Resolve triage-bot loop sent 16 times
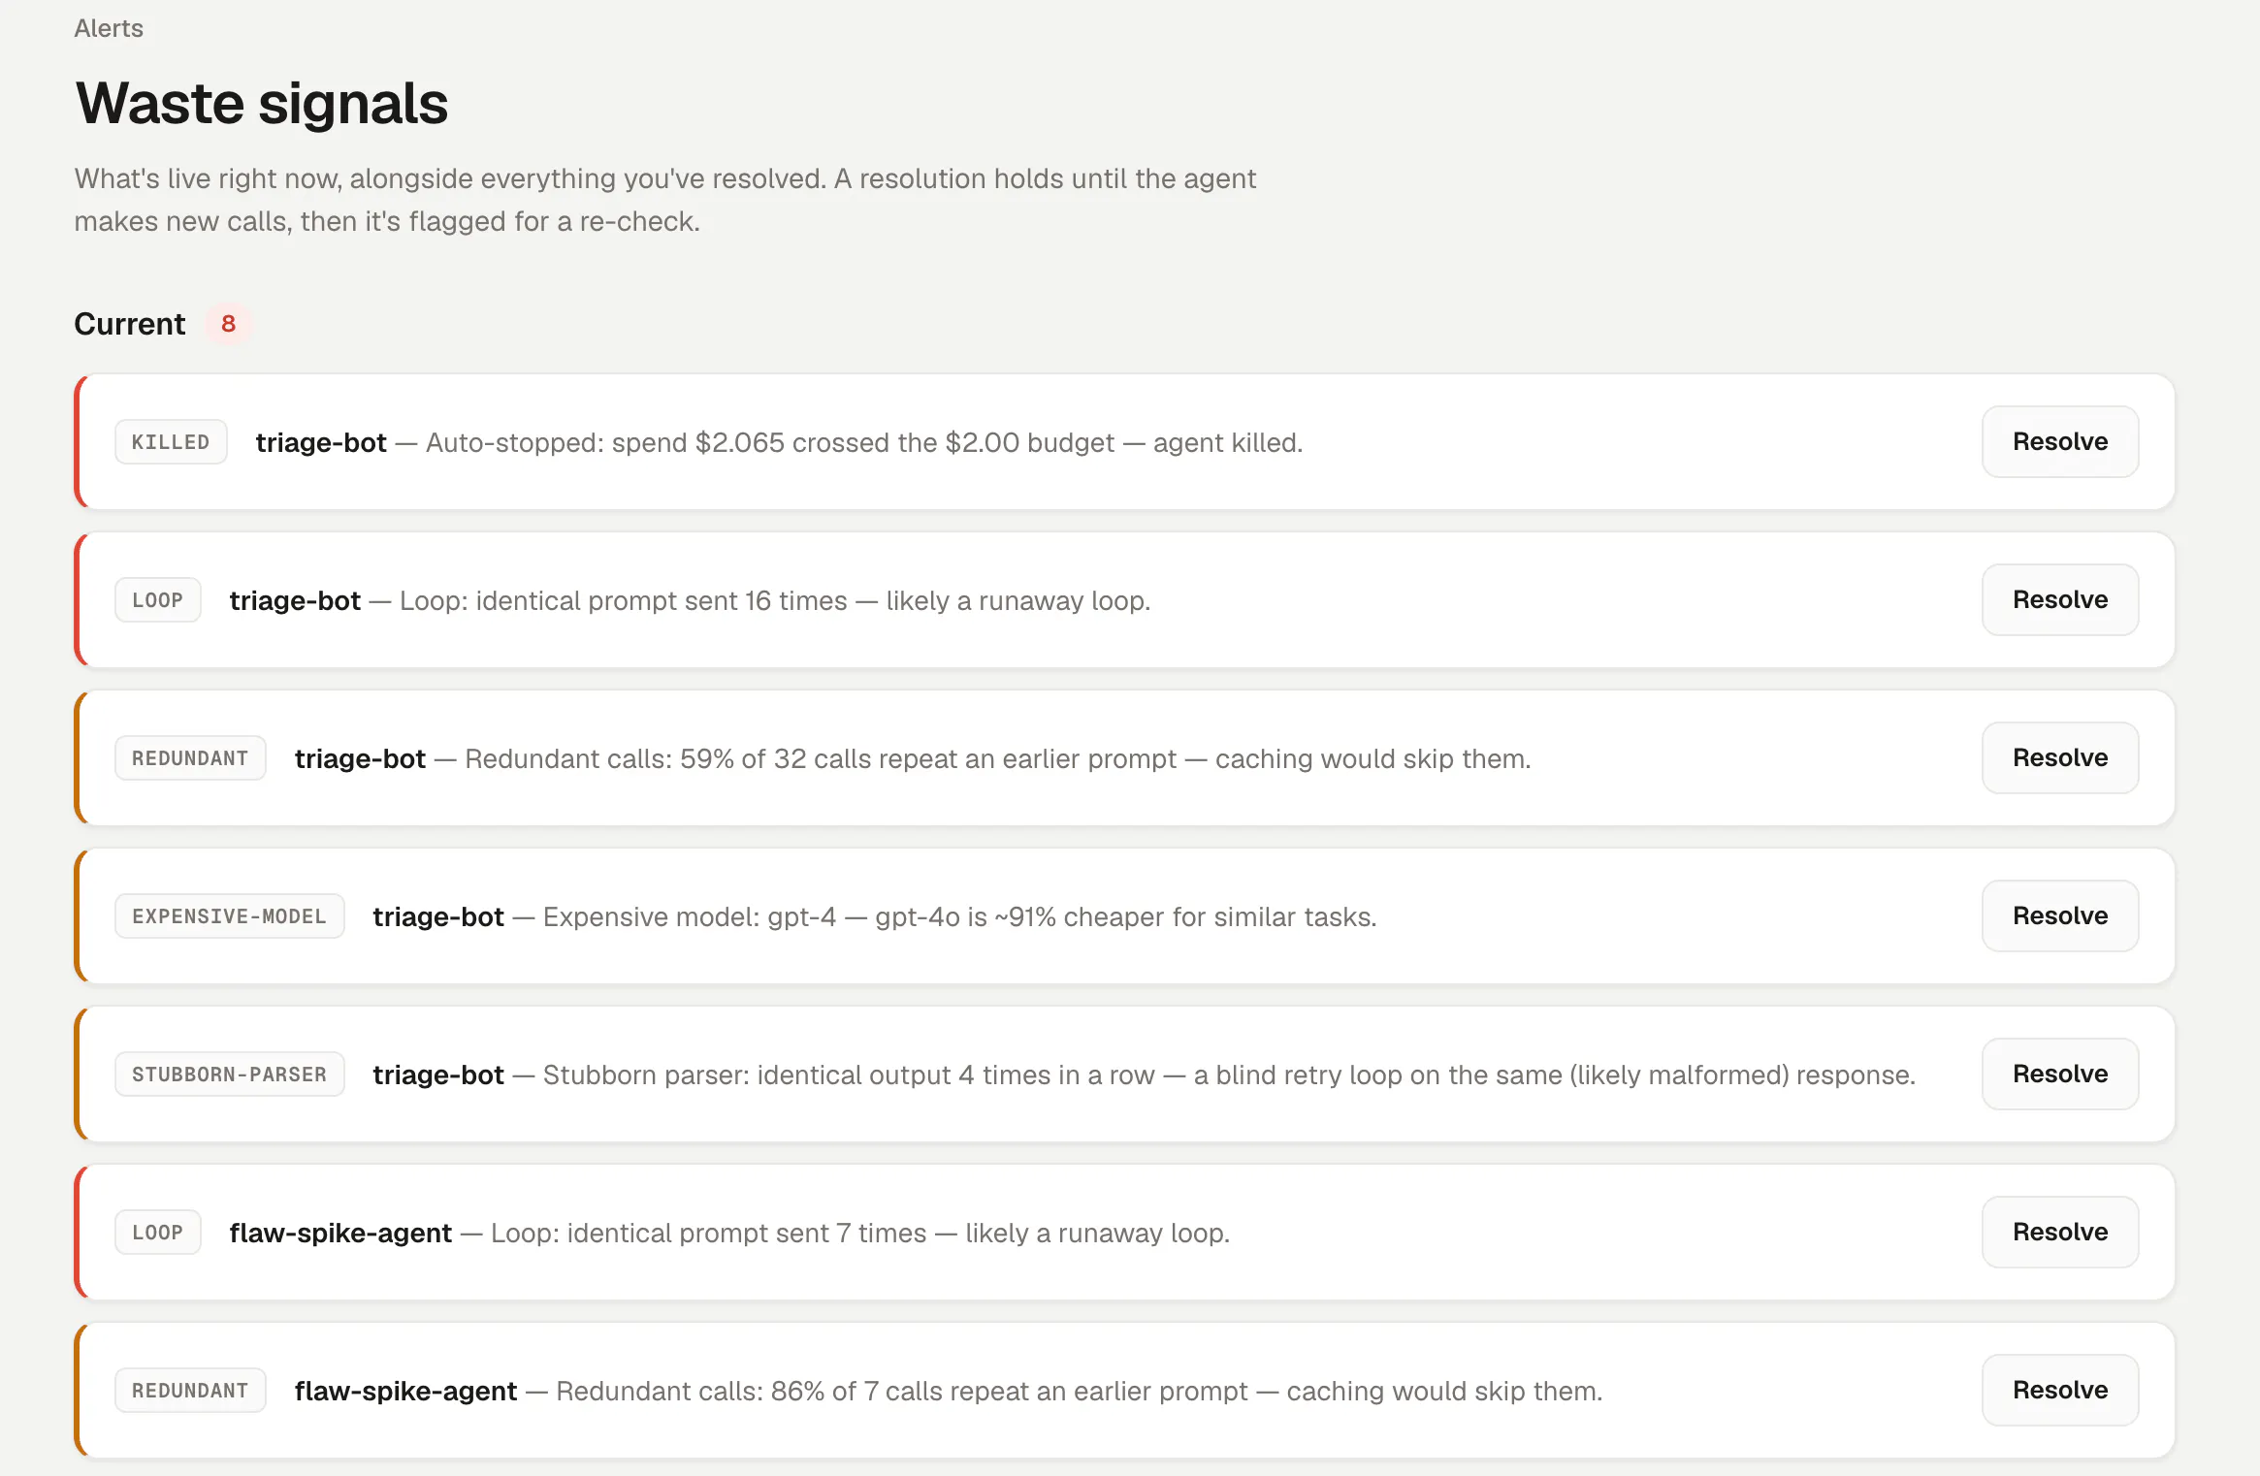Screen dimensions: 2260x1476 (x=2059, y=599)
